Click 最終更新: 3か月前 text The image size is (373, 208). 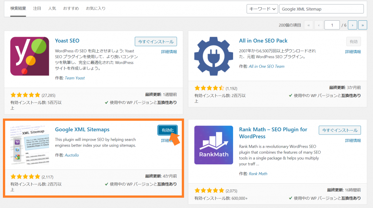click(345, 87)
